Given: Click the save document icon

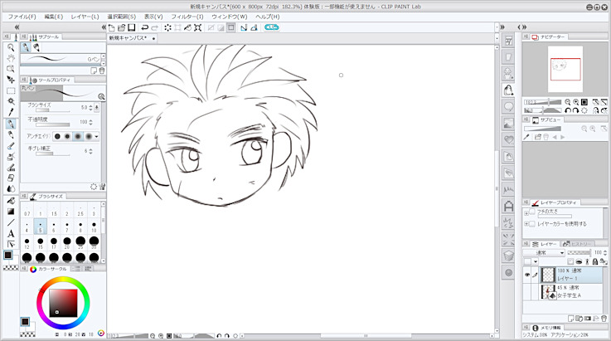Looking at the screenshot, I should [131, 27].
